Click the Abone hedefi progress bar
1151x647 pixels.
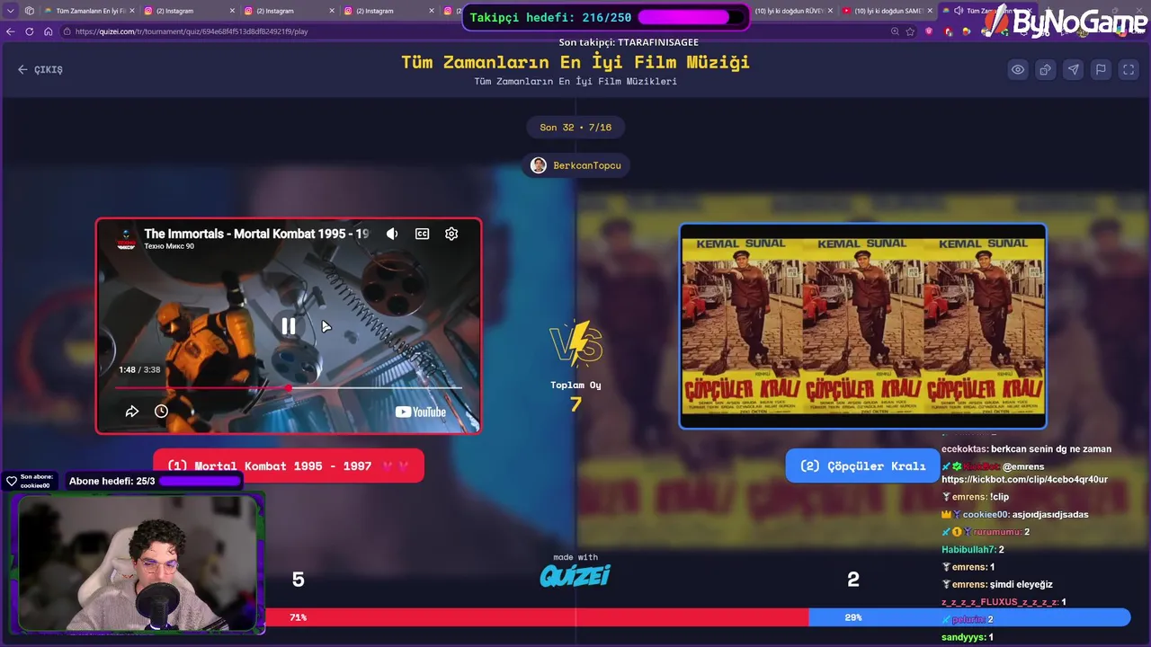199,481
